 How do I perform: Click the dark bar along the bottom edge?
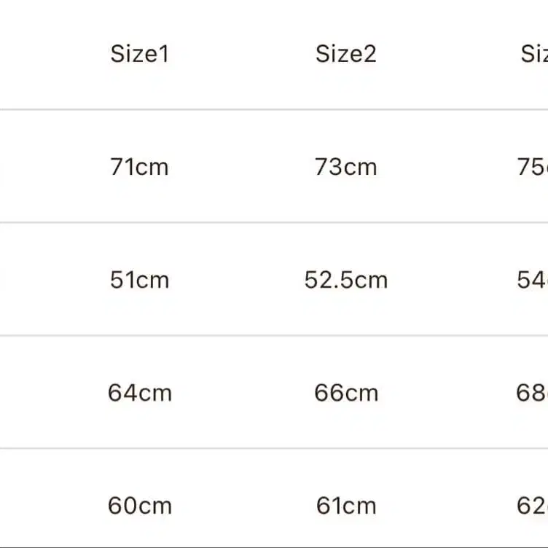pos(274,546)
